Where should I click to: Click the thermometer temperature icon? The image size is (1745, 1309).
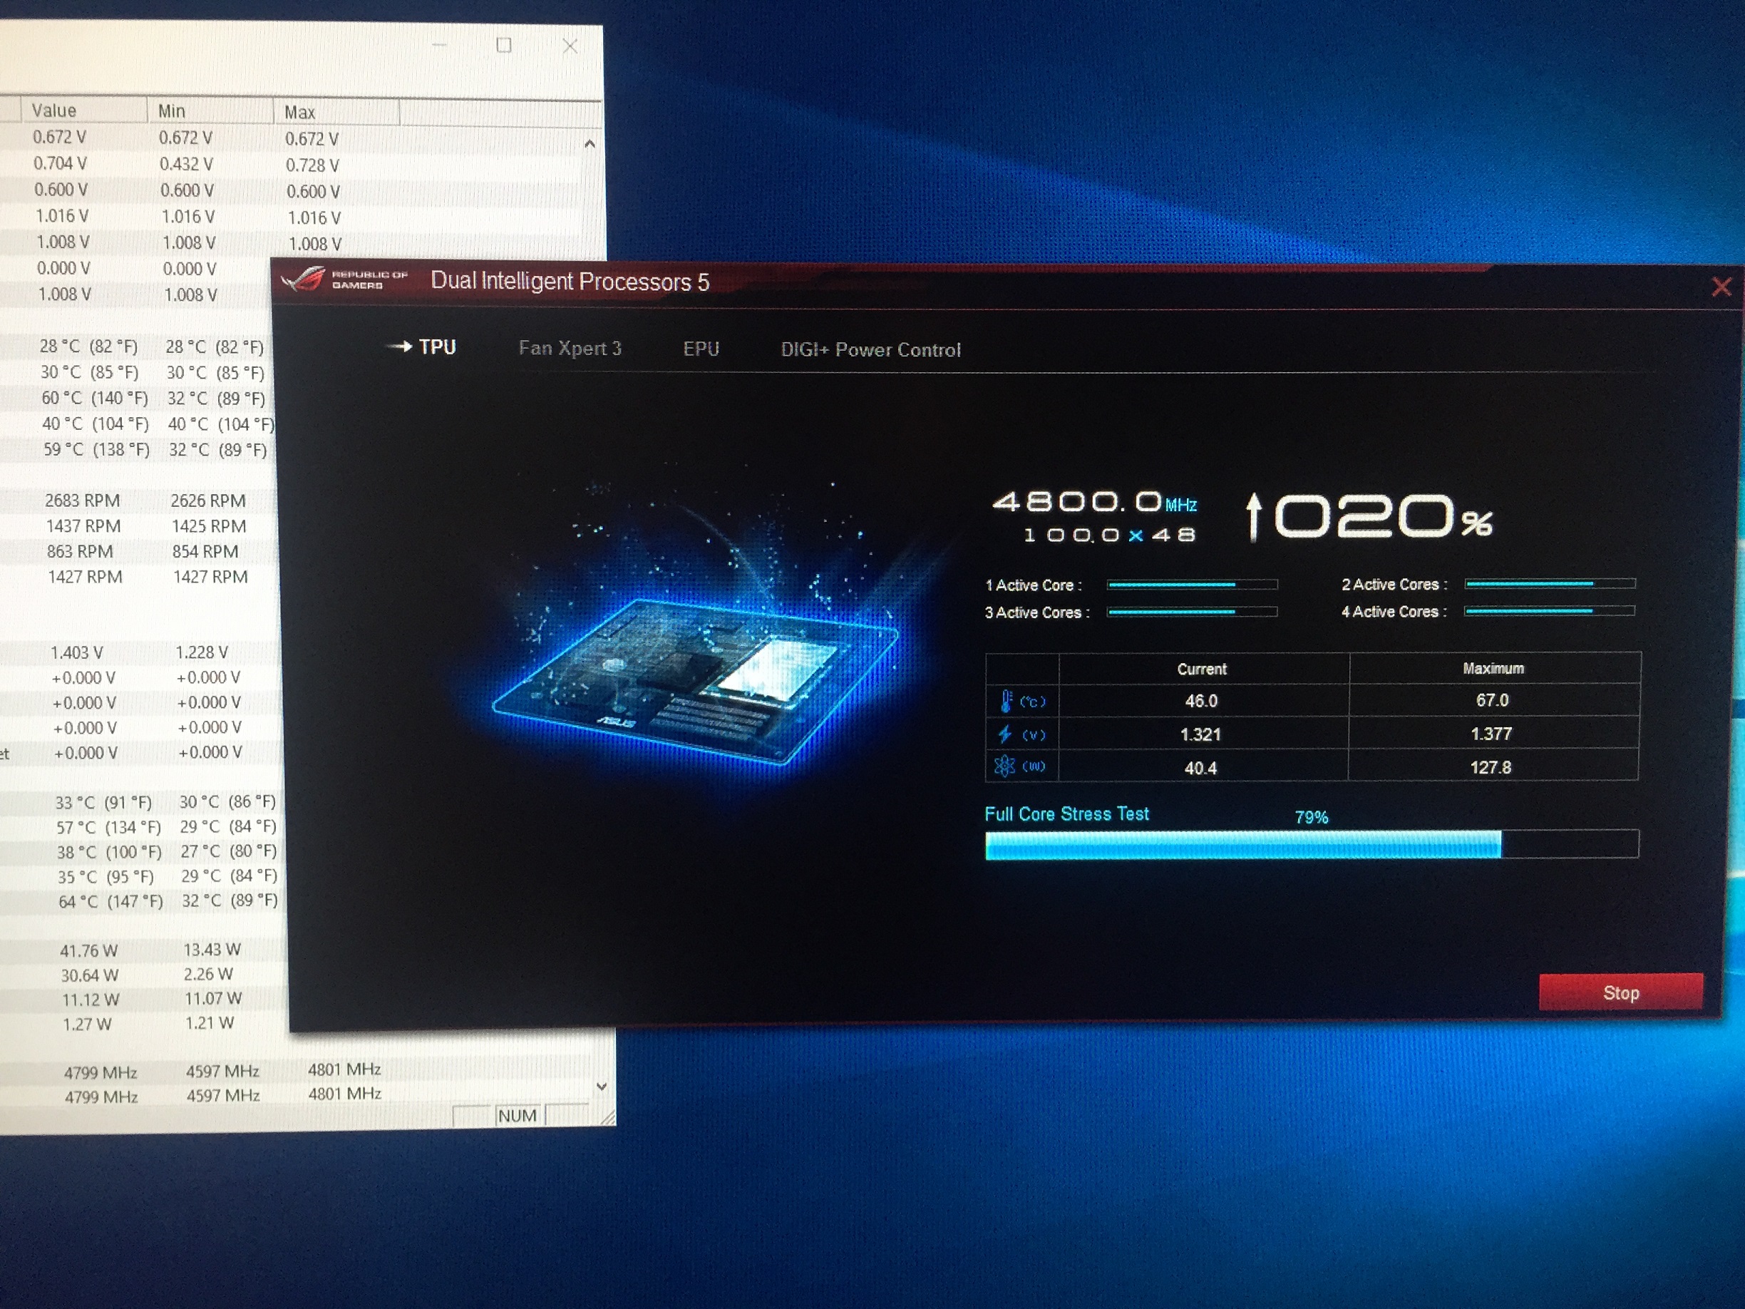pos(1006,701)
